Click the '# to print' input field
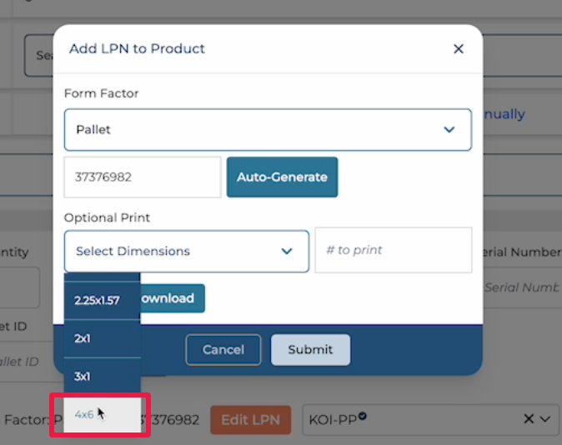Image resolution: width=562 pixels, height=445 pixels. coord(393,251)
